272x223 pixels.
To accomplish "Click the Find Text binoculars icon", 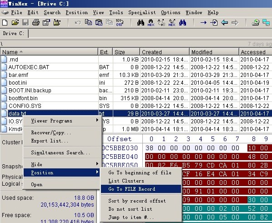I will coord(141,23).
